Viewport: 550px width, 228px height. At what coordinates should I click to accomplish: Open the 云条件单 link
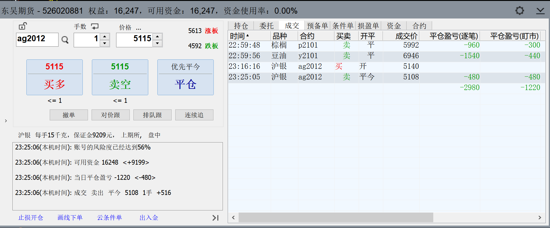click(x=109, y=218)
